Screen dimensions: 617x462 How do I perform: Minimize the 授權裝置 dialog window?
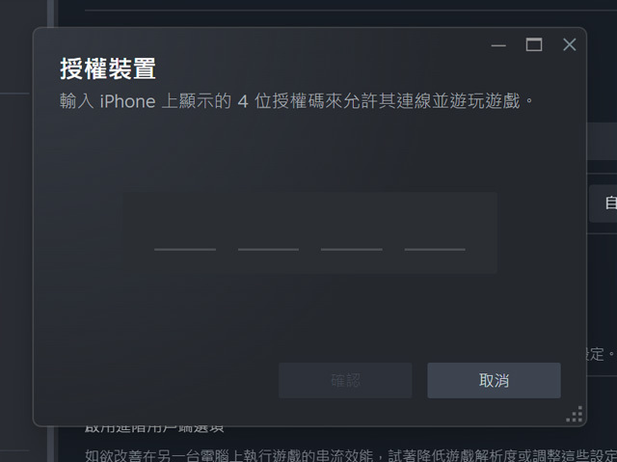point(498,45)
